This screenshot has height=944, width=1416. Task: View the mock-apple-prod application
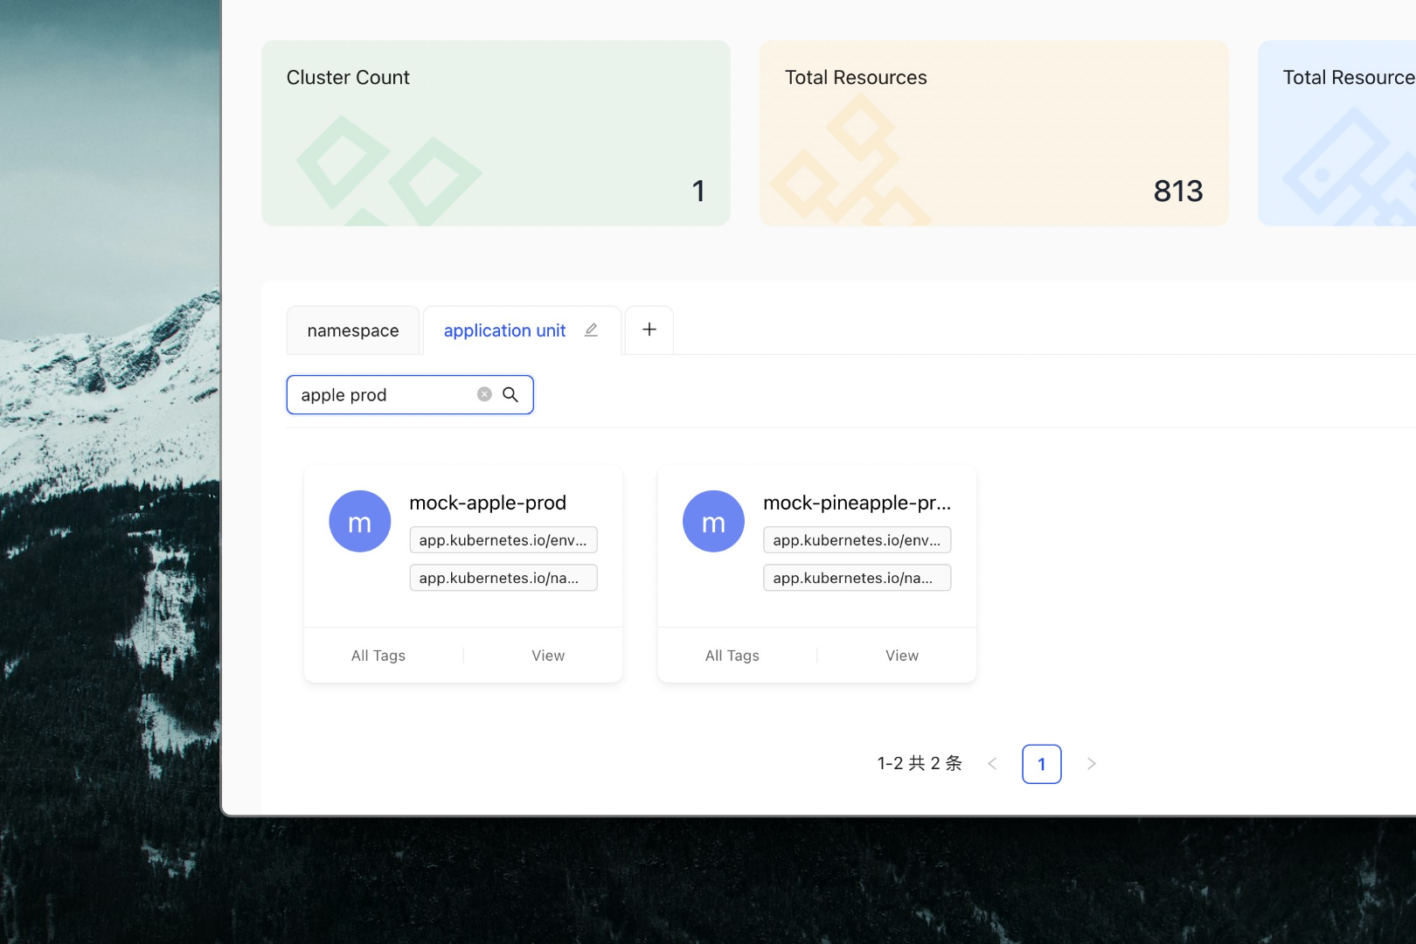tap(548, 656)
